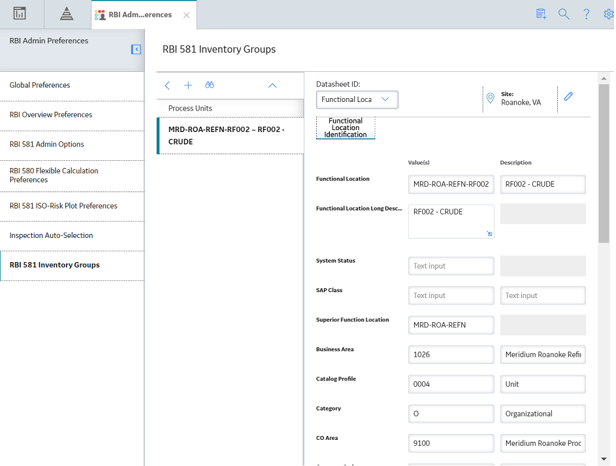Image resolution: width=616 pixels, height=466 pixels.
Task: Collapse the RBI Admin Preferences sidebar
Action: [x=136, y=49]
